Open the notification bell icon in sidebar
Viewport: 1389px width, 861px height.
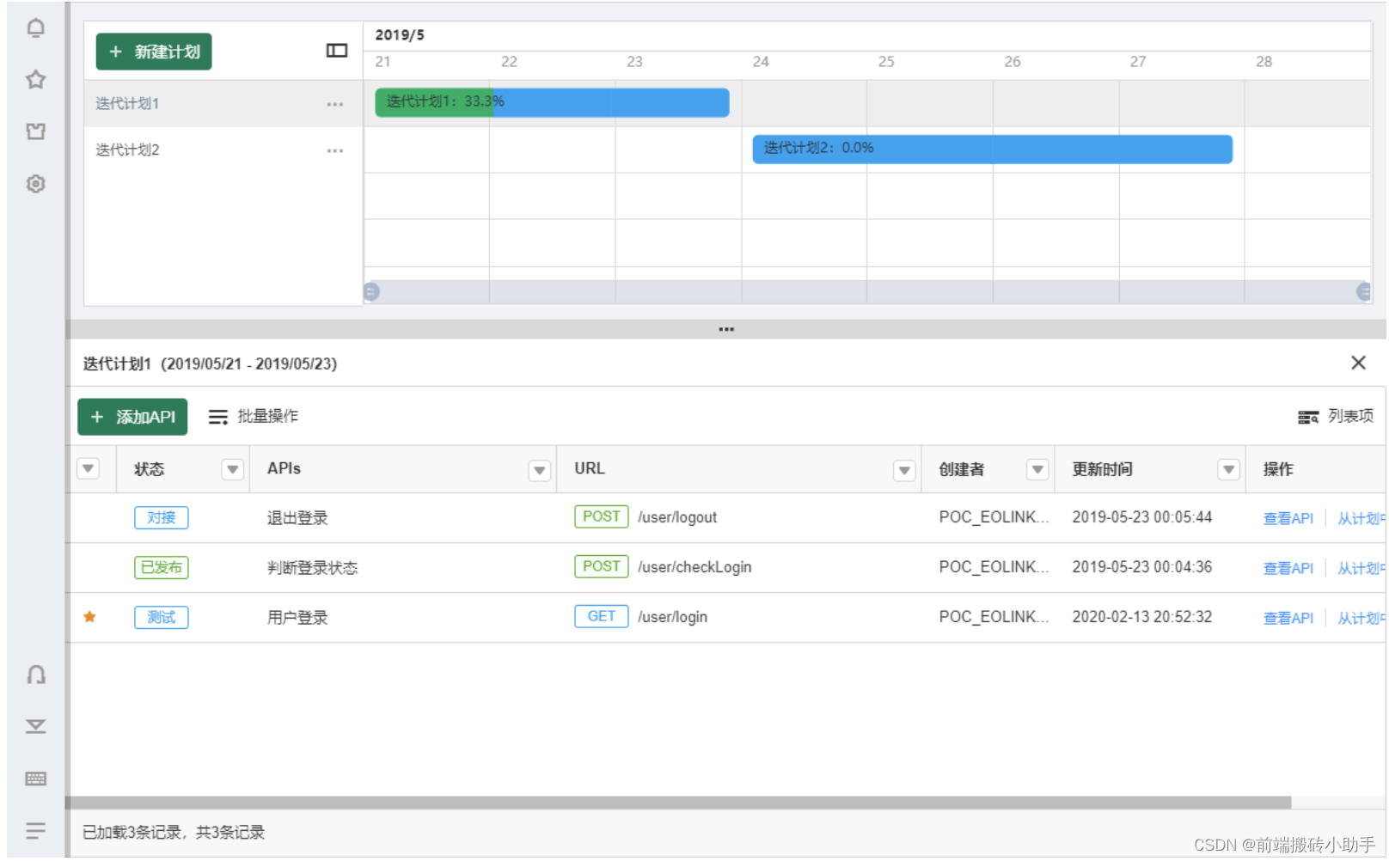(35, 28)
